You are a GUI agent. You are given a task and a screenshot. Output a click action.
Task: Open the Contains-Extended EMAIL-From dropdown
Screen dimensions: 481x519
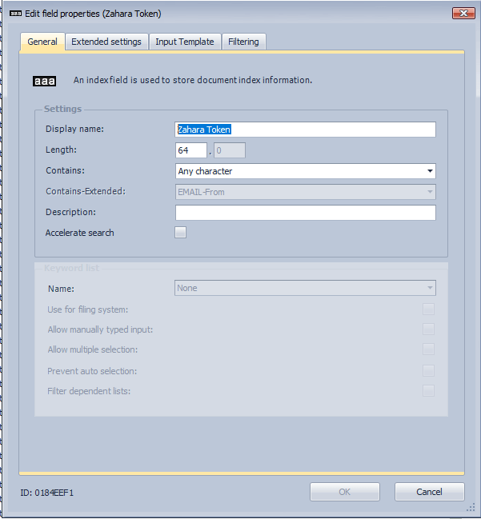tap(305, 192)
